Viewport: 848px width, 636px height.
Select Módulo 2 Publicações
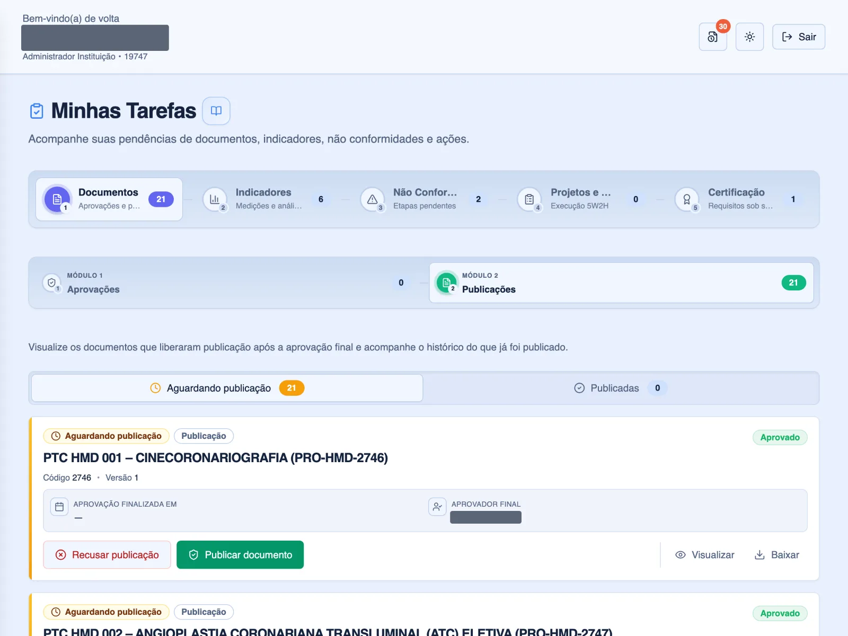[621, 282]
